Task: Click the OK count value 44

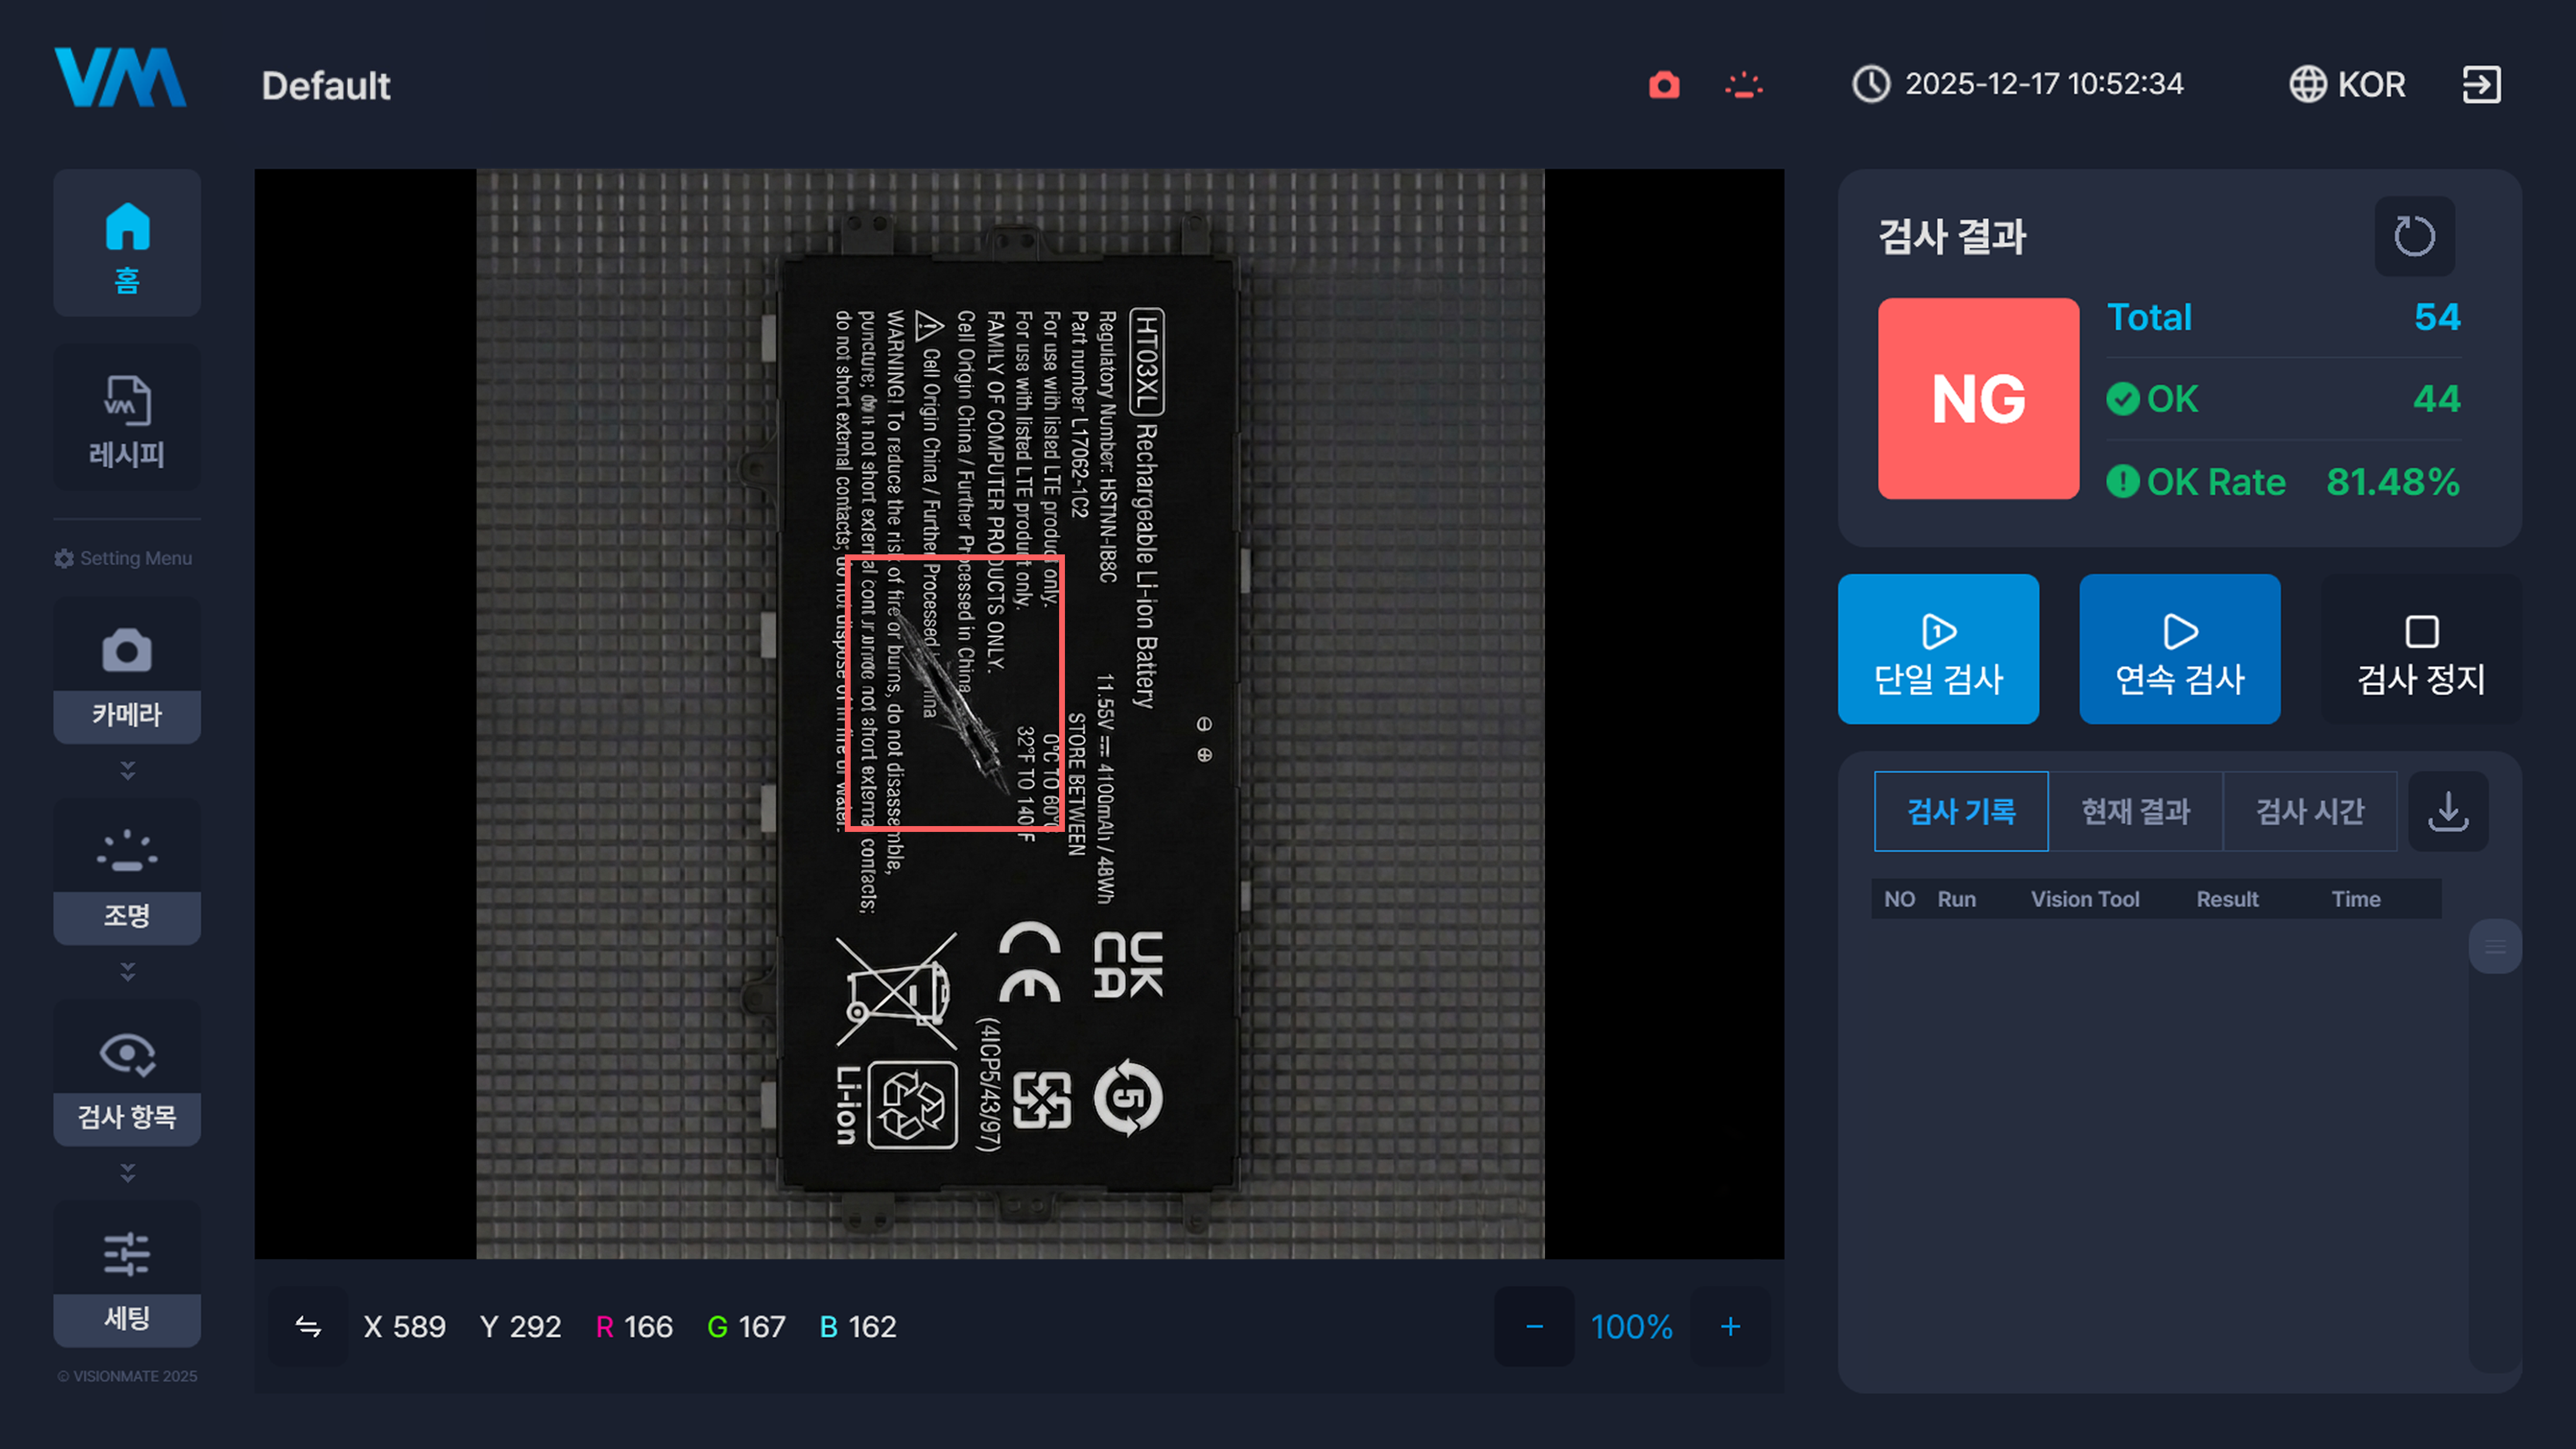Action: tap(2437, 399)
